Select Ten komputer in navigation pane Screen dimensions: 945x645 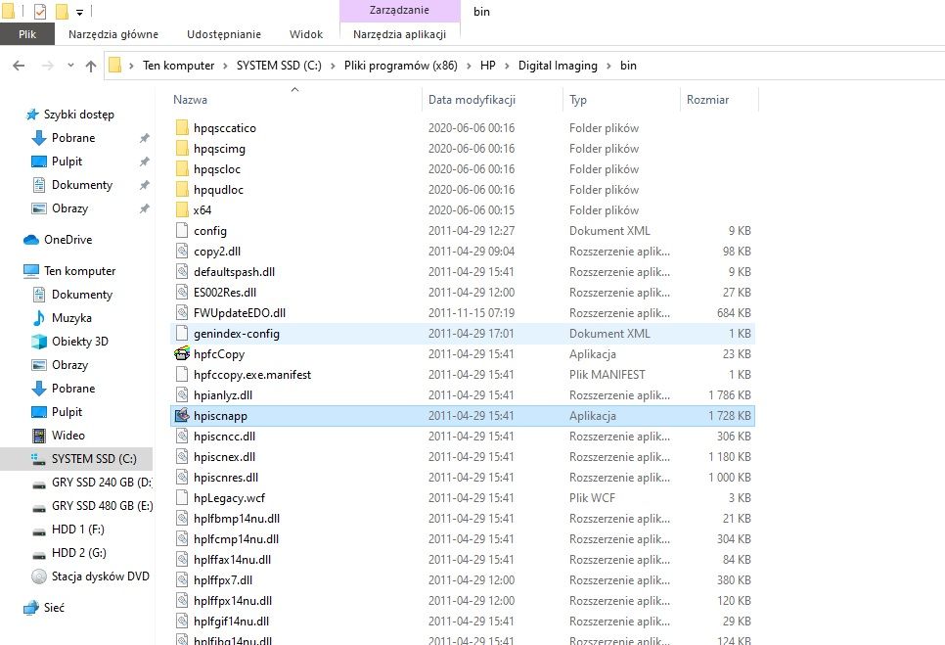79,271
